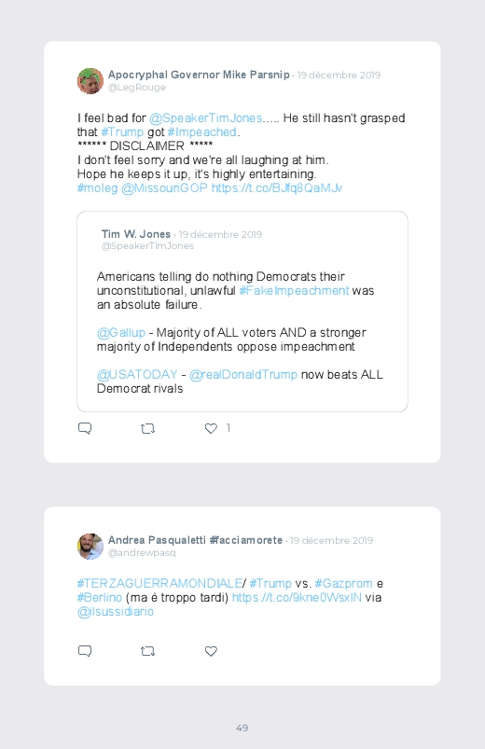Open the @realDonaldTrump mention
Viewport: 485px width, 749px height.
(243, 375)
